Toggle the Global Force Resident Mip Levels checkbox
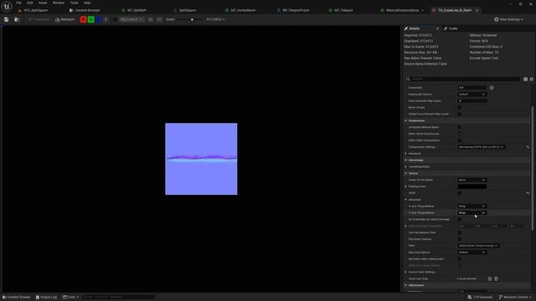The width and height of the screenshot is (536, 301). [x=460, y=114]
